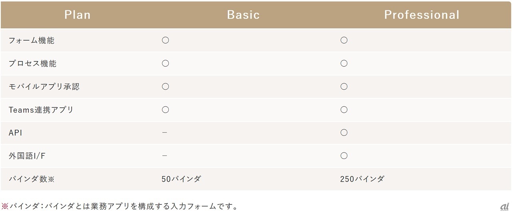Click the Teams連携アプリ row label
This screenshot has height=214, width=512.
click(41, 110)
